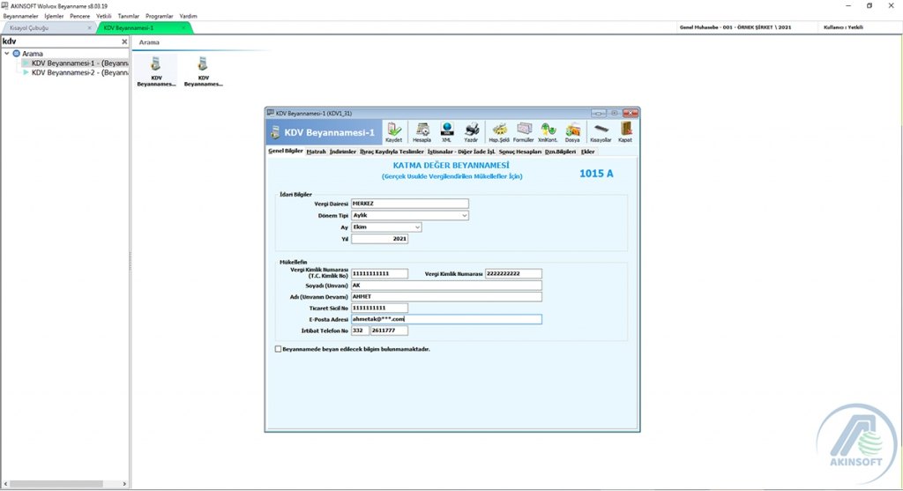Open the Ay month dropdown
This screenshot has height=491, width=903.
(x=417, y=227)
